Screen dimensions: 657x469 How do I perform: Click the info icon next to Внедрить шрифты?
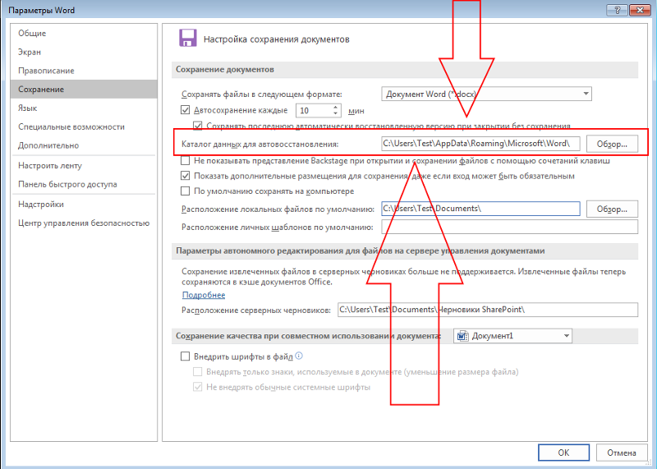[x=299, y=356]
